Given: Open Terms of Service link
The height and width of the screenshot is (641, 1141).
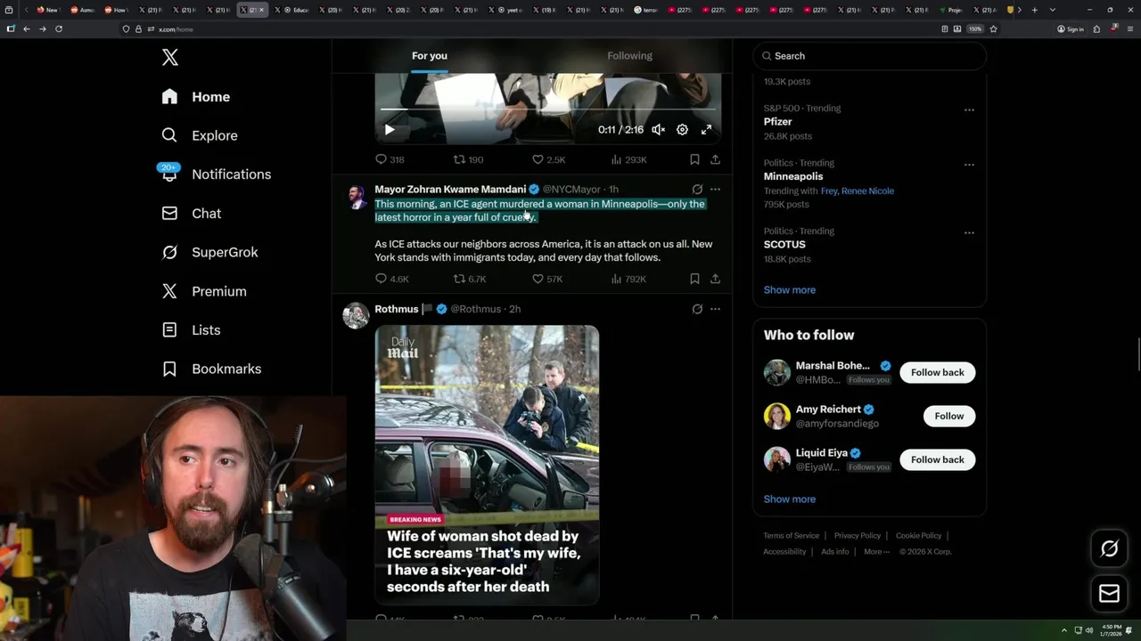Looking at the screenshot, I should pyautogui.click(x=791, y=536).
